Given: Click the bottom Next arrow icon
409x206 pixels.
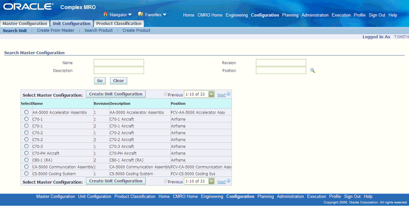Looking at the screenshot, I should (x=228, y=181).
